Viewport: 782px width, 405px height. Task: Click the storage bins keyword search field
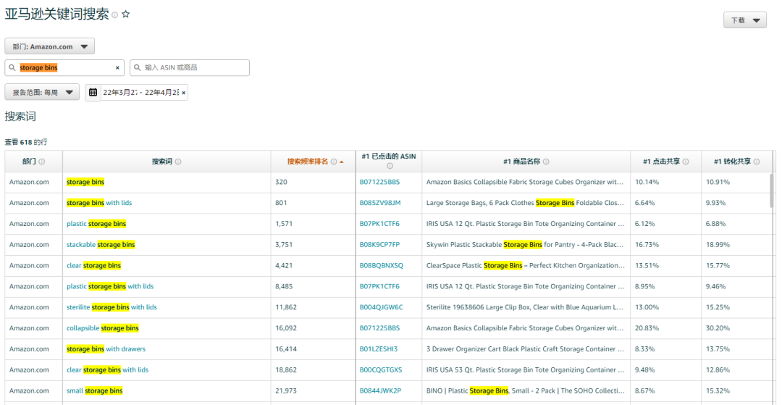(x=64, y=68)
